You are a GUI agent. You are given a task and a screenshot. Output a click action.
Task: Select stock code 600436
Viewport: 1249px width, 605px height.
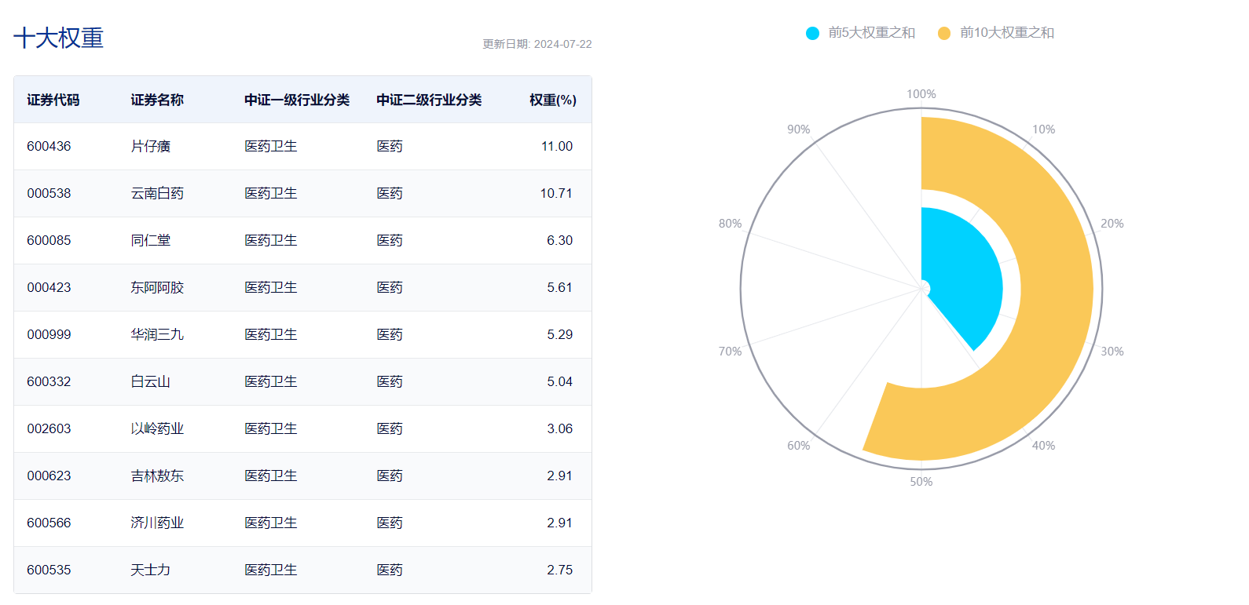[x=49, y=146]
